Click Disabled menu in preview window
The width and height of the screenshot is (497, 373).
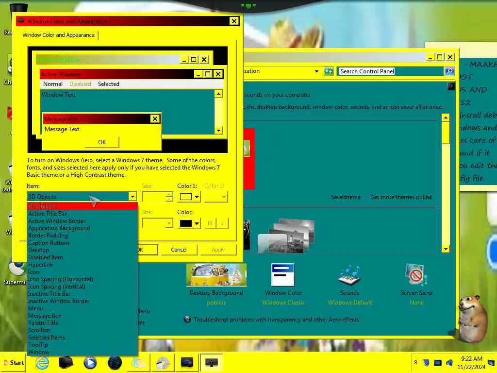coord(80,84)
